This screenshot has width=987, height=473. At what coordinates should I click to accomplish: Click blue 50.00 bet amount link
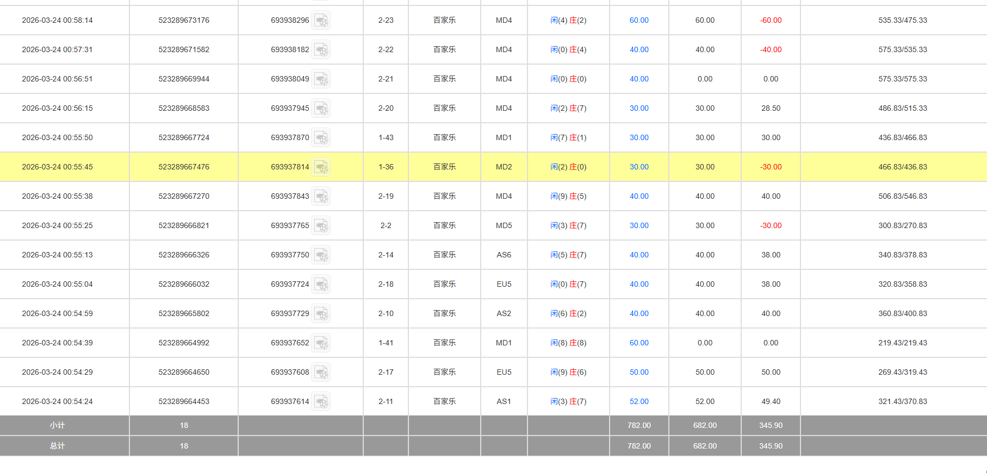pyautogui.click(x=639, y=373)
